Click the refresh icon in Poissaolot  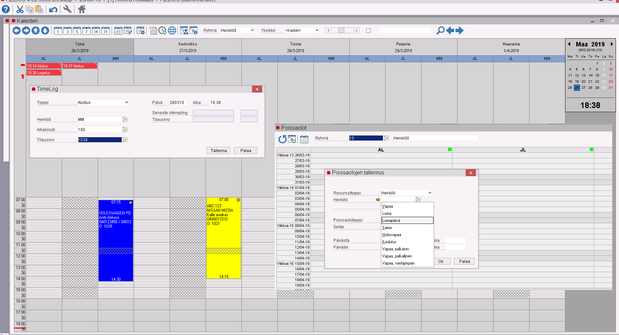tap(282, 139)
